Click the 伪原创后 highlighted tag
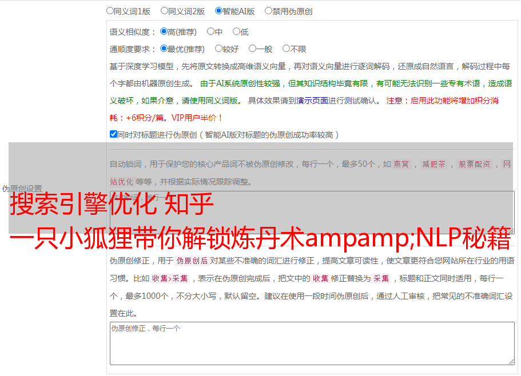Viewport: 521px width, 376px height. pos(192,261)
